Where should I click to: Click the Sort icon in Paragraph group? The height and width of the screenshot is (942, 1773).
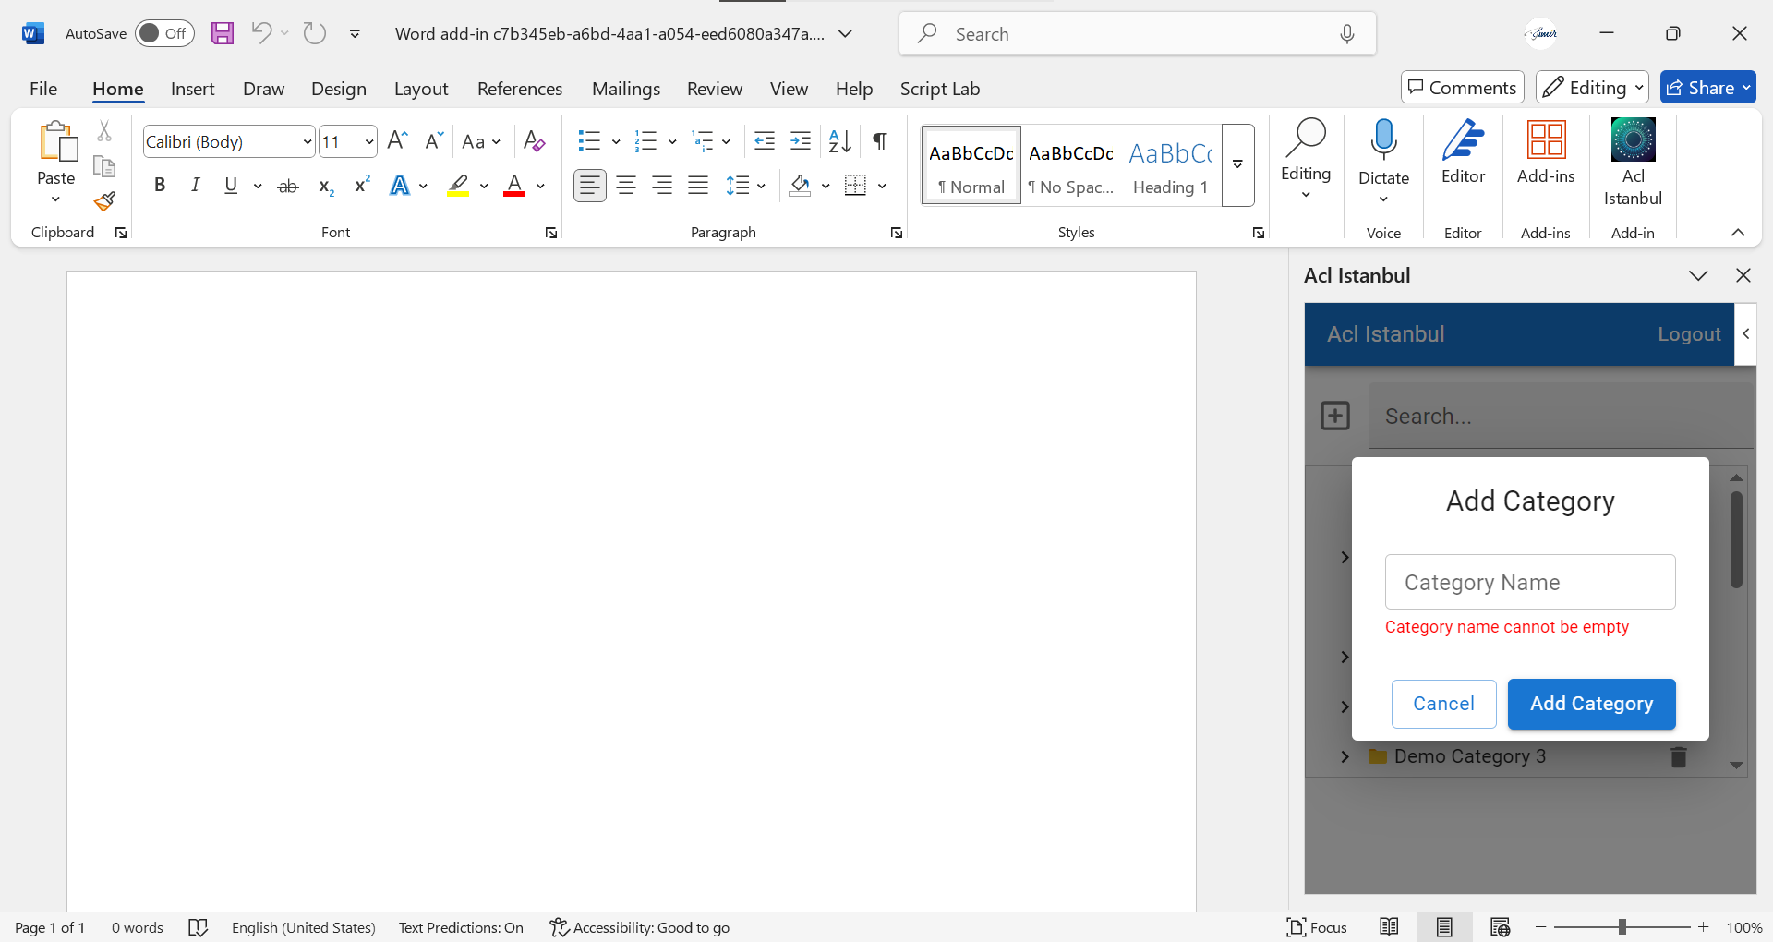(839, 141)
